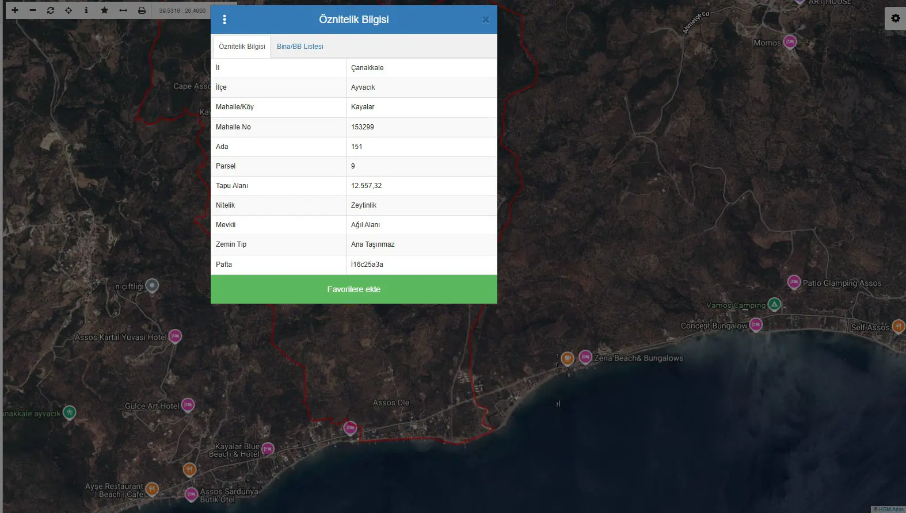Click Assos Kartal Yuvası Hotel pin
Screen dimensions: 906x513
175,336
